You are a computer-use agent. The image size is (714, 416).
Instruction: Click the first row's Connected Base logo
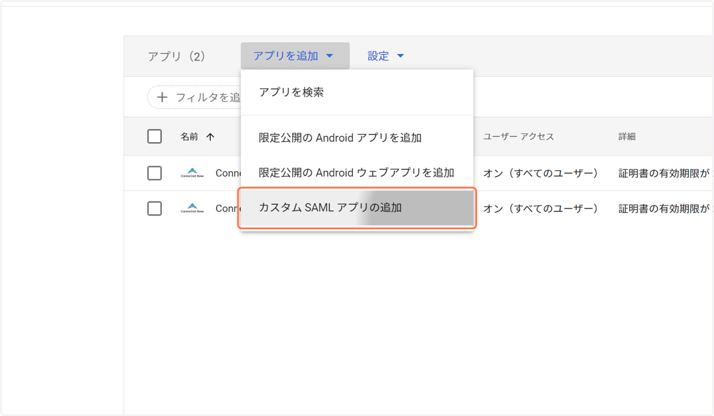(x=192, y=173)
